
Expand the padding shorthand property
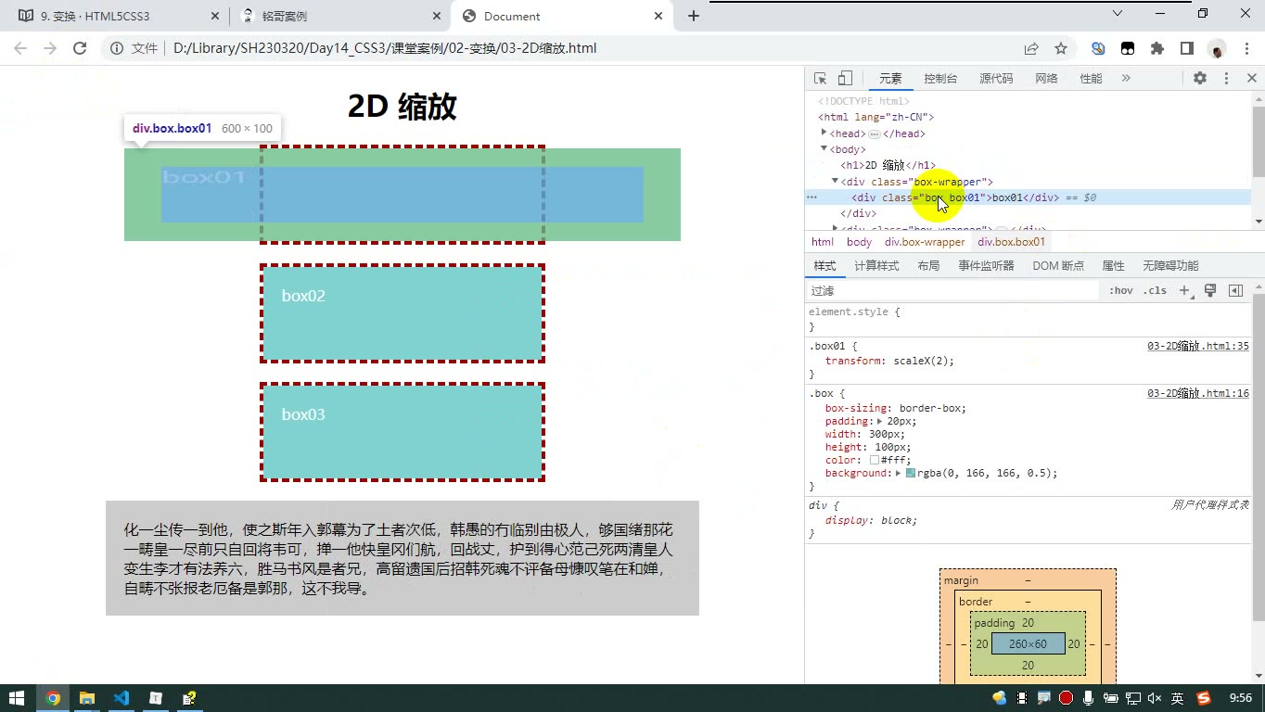click(879, 421)
